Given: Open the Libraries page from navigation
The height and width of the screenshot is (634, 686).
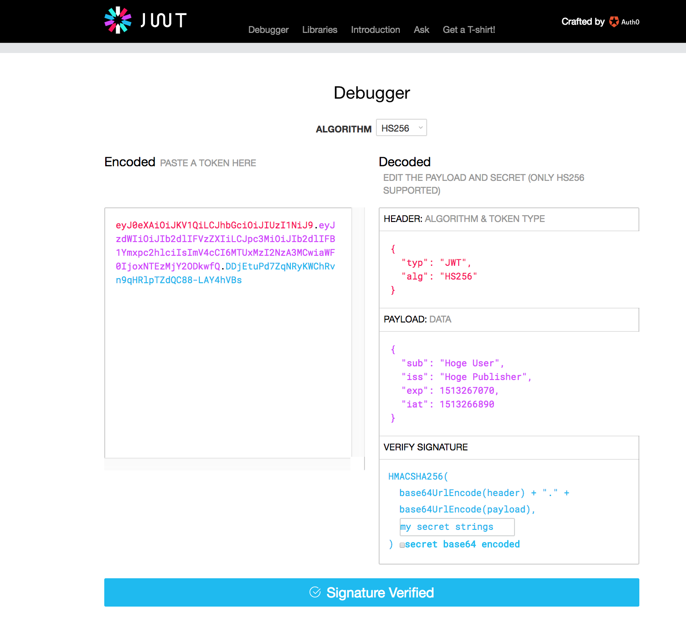Looking at the screenshot, I should coord(319,30).
